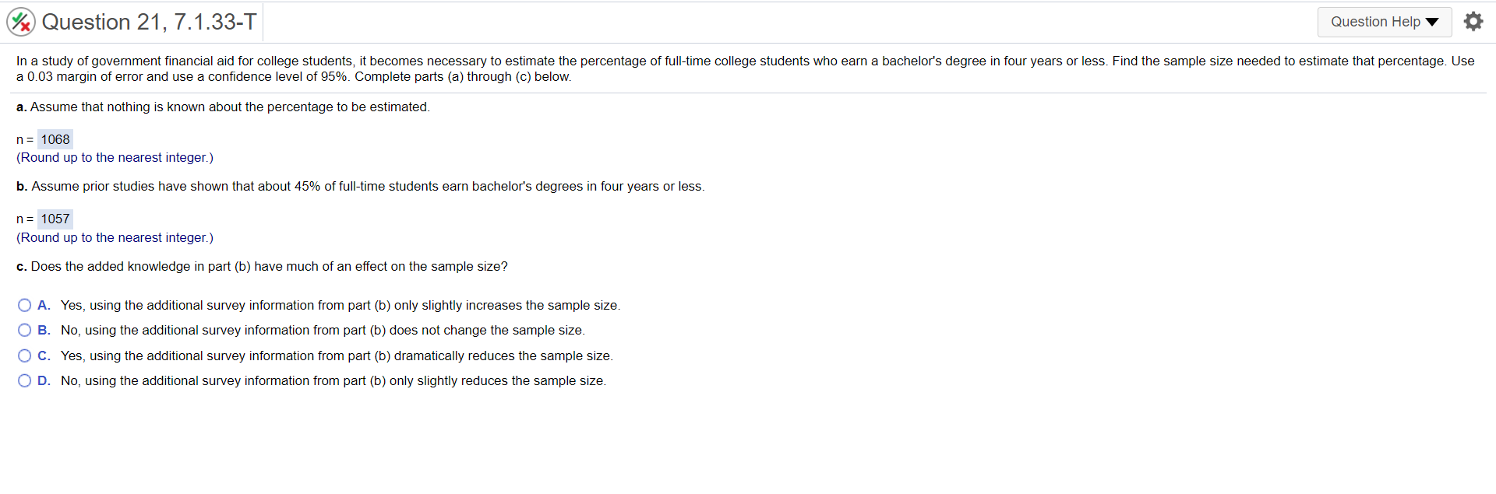Click the part (b) answer field showing 1057
This screenshot has width=1496, height=494.
[55, 219]
